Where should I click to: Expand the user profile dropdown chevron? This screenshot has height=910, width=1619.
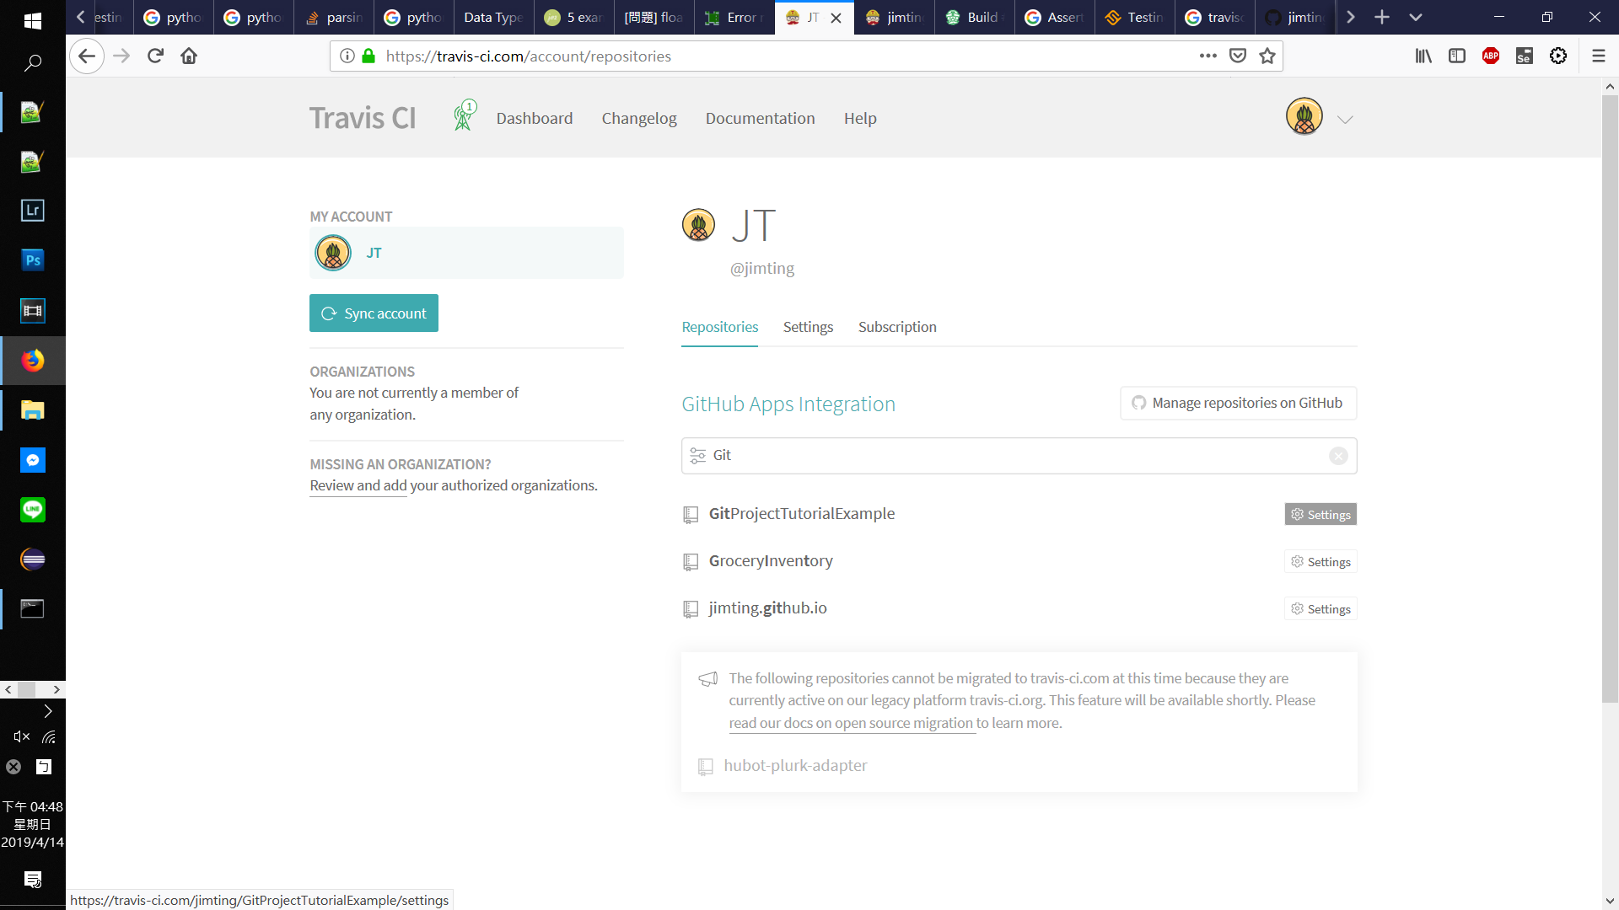(x=1345, y=120)
